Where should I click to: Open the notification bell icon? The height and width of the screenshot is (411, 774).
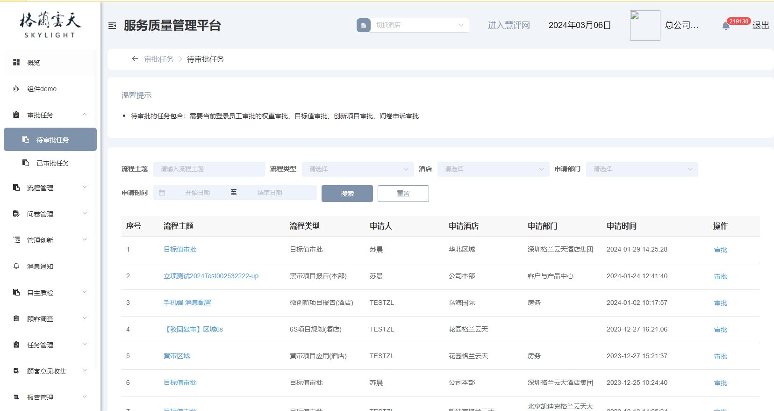[x=726, y=26]
